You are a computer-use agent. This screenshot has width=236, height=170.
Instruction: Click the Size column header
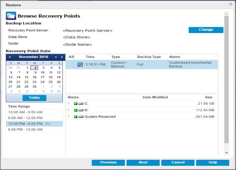(x=209, y=97)
